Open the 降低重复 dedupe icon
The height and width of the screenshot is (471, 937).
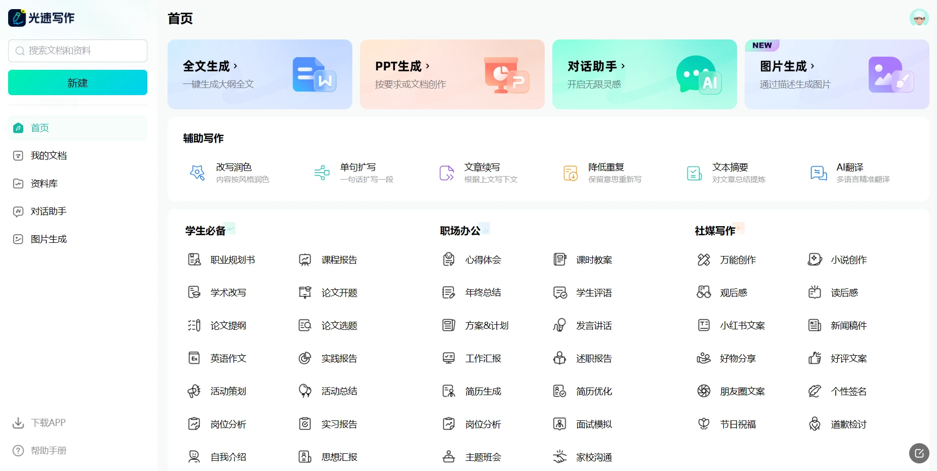pos(571,173)
